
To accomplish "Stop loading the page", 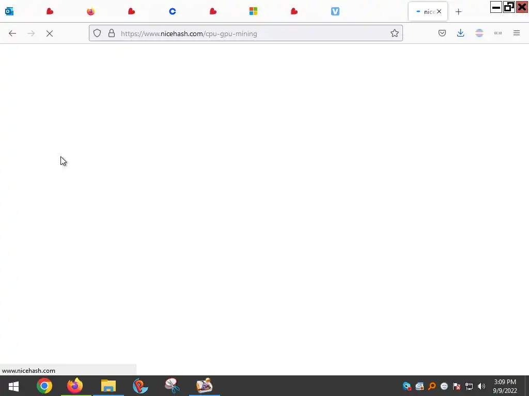I will 50,34.
